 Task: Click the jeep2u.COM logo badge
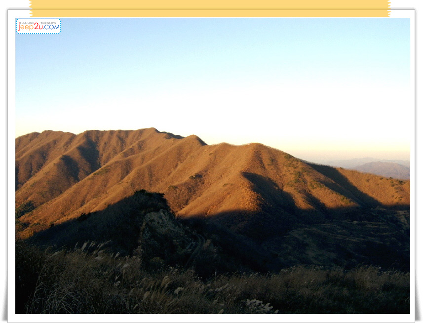point(39,26)
